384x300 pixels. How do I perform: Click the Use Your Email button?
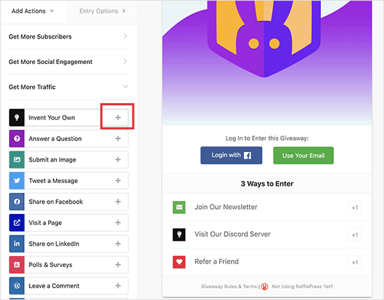click(304, 156)
